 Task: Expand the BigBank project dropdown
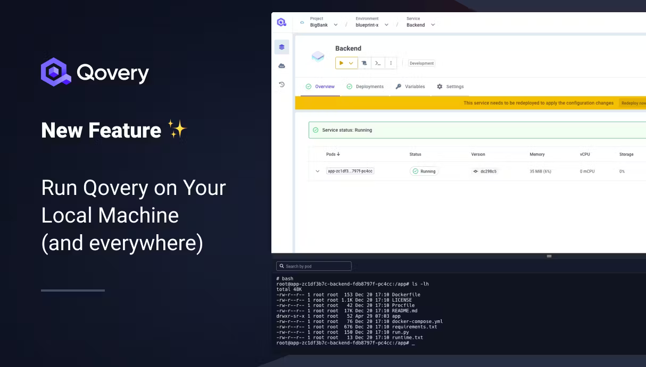point(335,25)
